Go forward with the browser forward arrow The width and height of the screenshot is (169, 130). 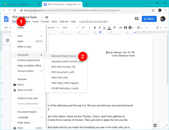coord(9,10)
